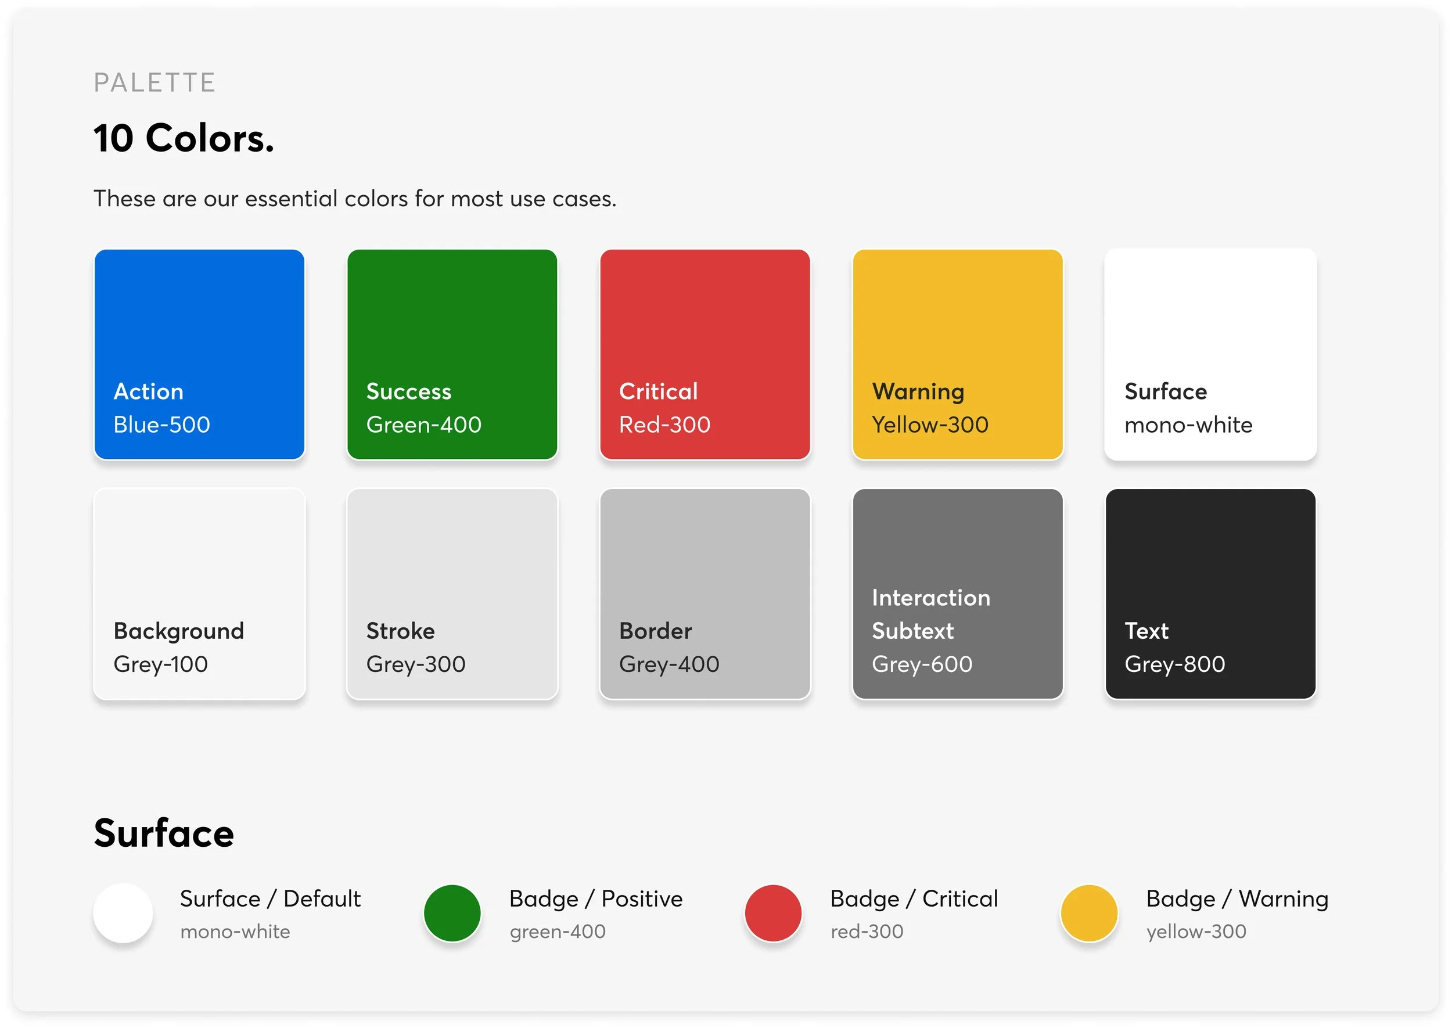Select the red Badge Critical circle
1452x1028 pixels.
pyautogui.click(x=773, y=913)
